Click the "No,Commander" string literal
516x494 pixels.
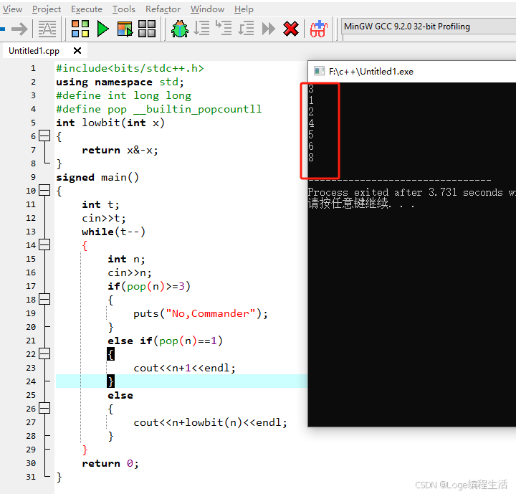pos(211,313)
